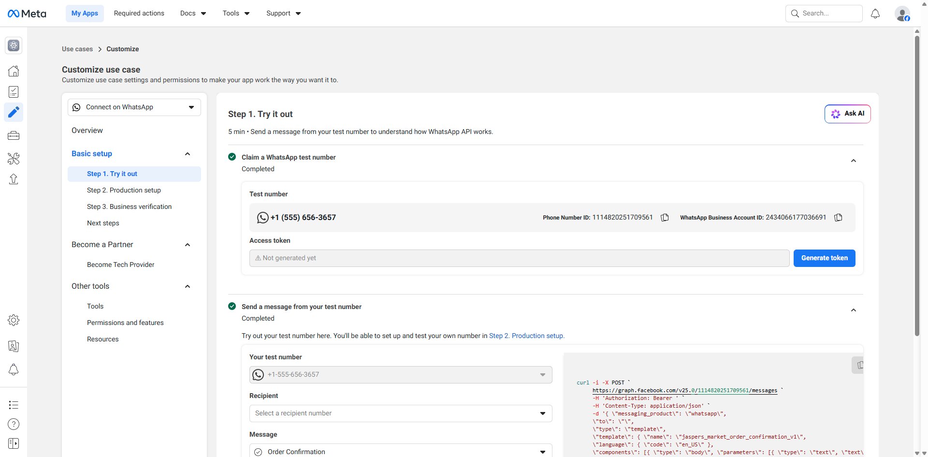
Task: Open the help question mark icon
Action: click(14, 424)
